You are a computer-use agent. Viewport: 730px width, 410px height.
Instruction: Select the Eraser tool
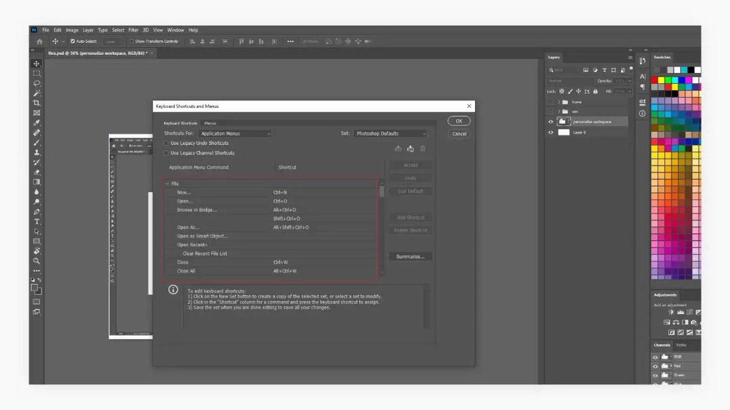coord(36,172)
